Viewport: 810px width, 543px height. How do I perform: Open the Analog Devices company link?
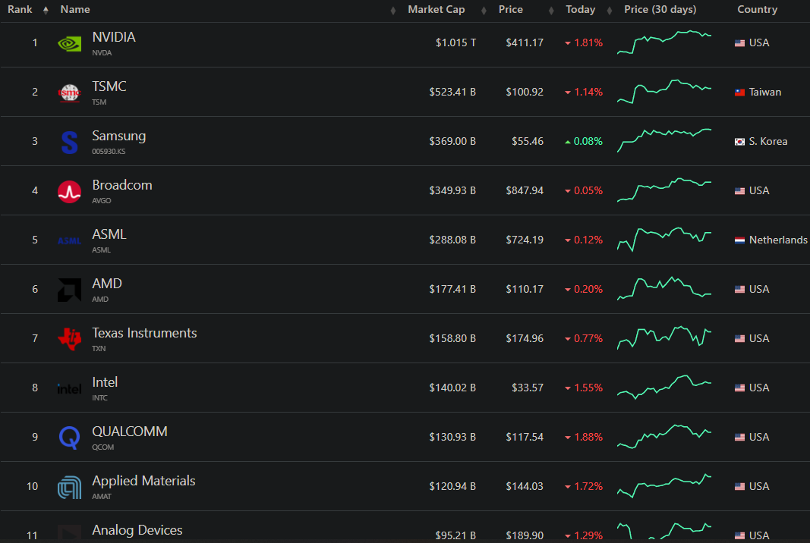tap(137, 530)
